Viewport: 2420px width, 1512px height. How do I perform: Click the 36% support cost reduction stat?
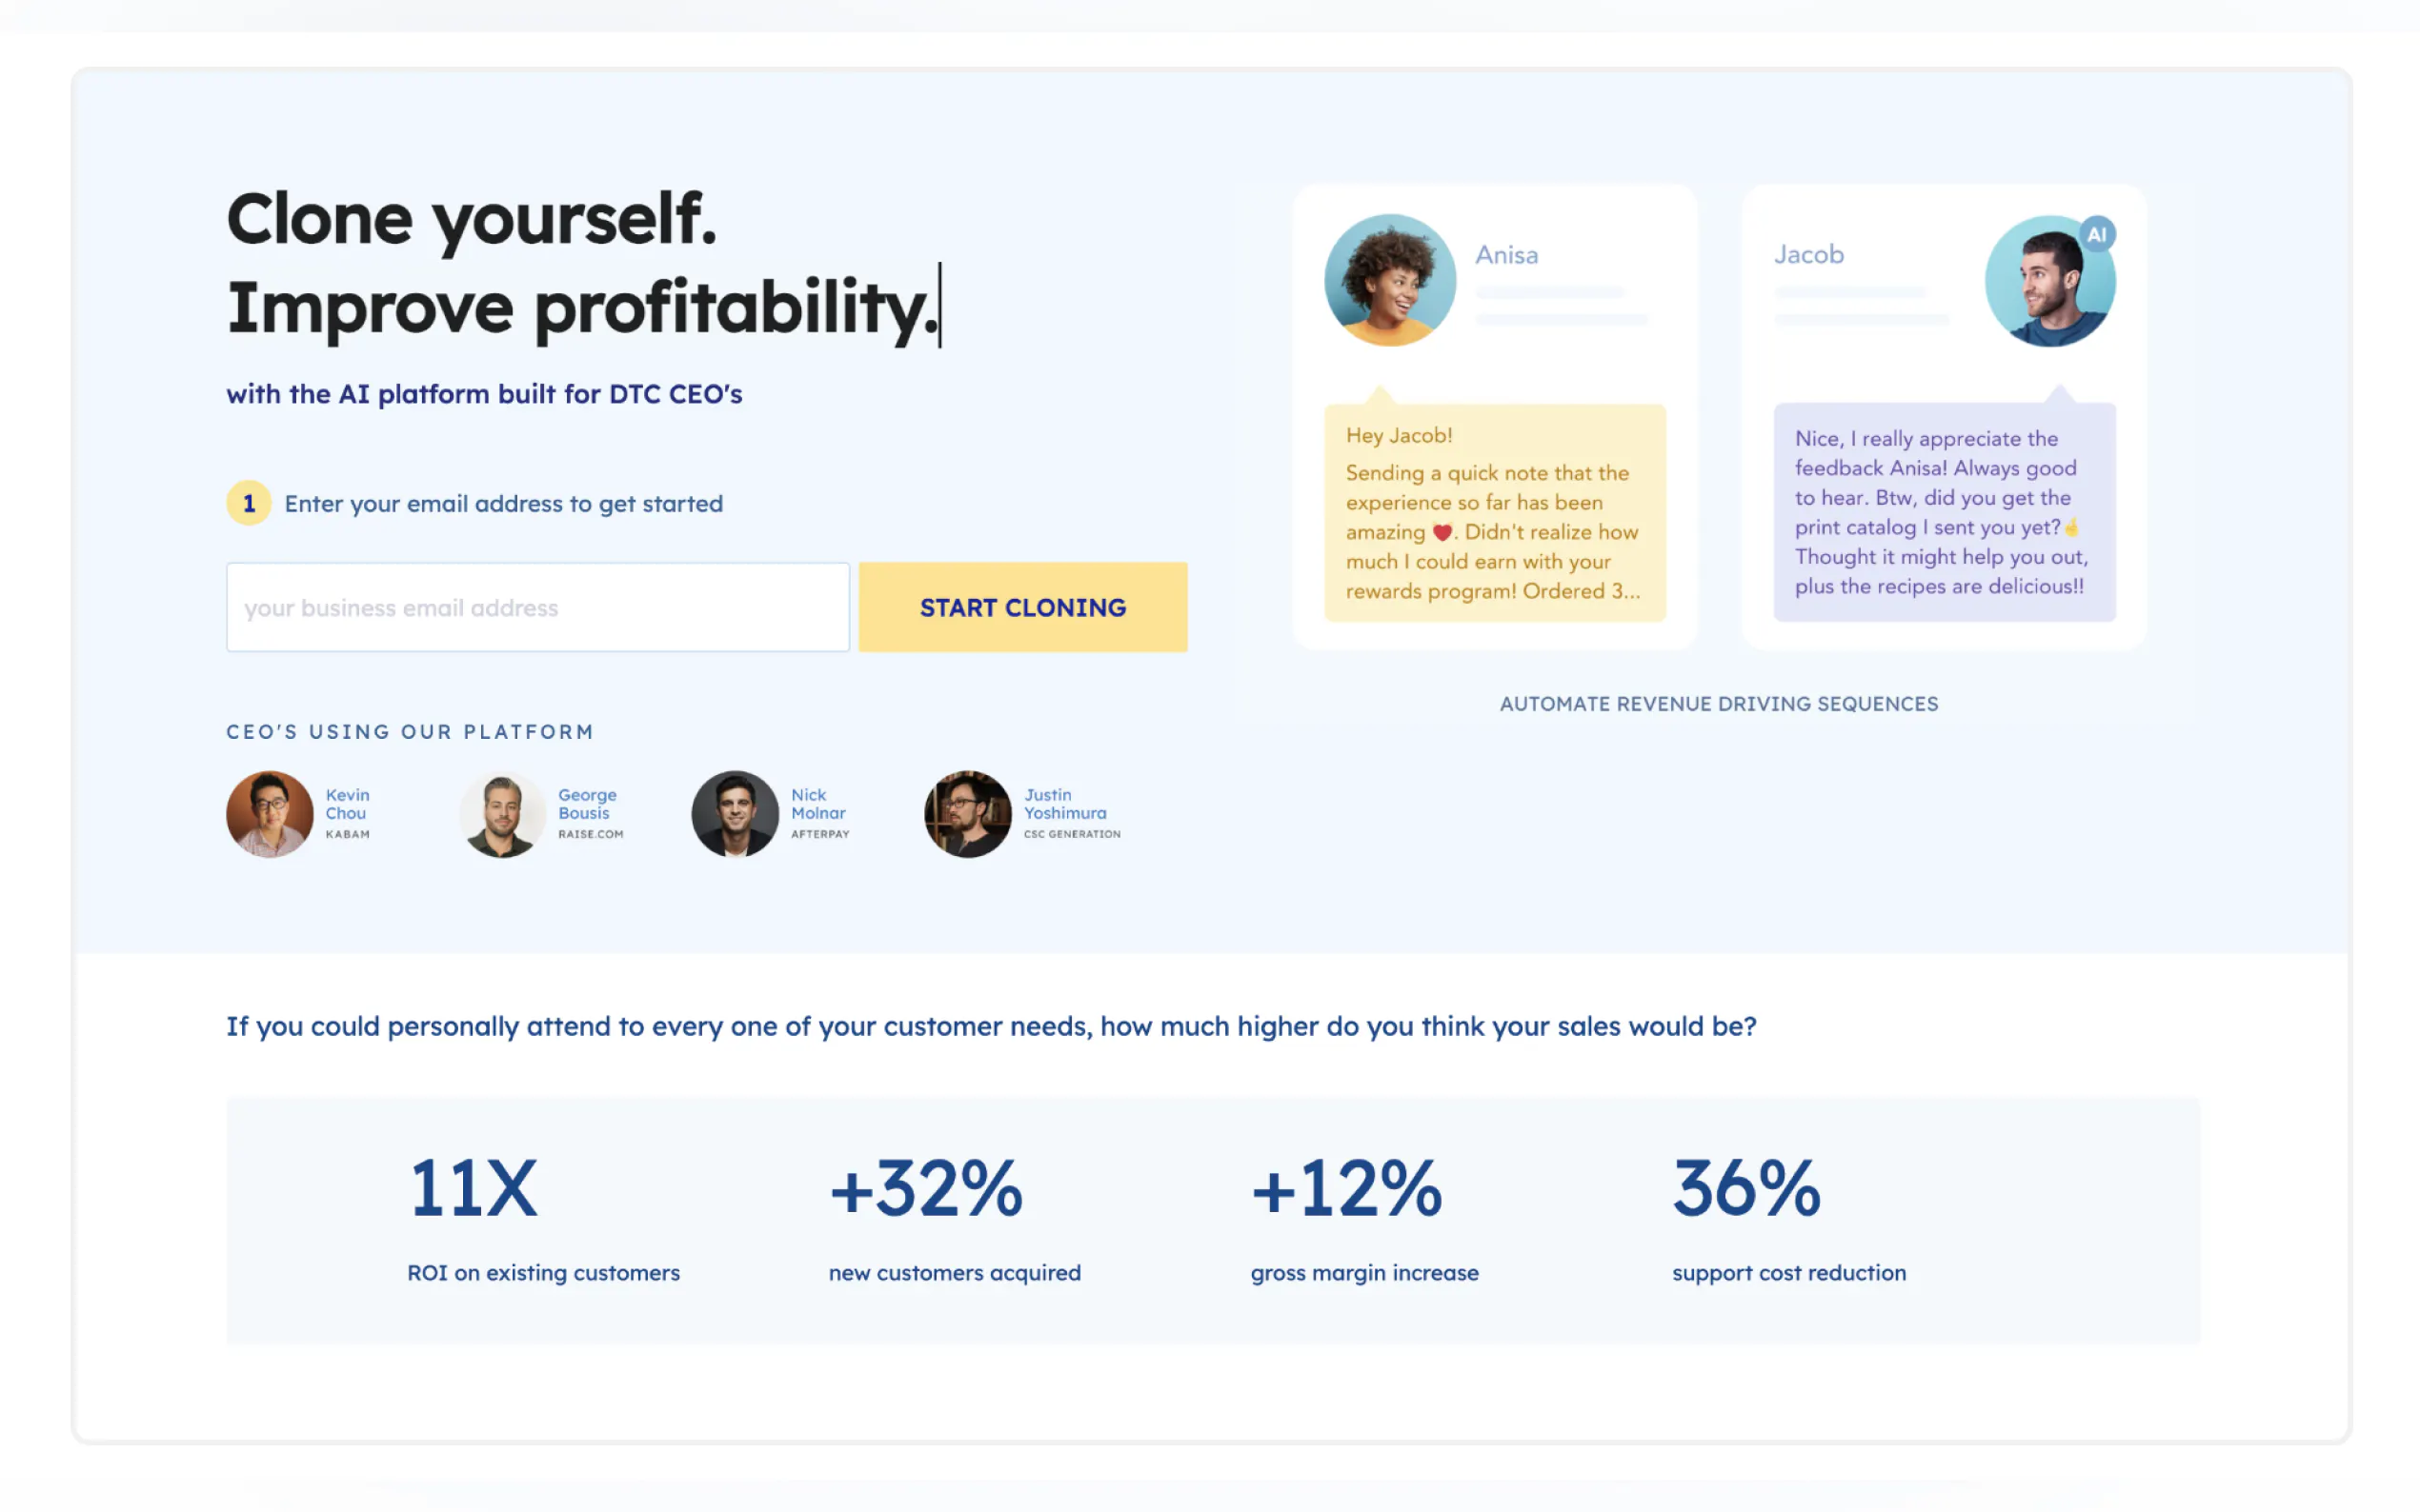(1745, 1189)
